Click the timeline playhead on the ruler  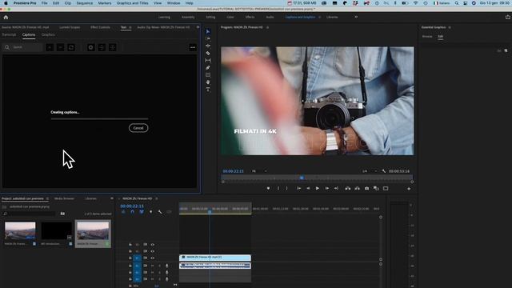[210, 211]
